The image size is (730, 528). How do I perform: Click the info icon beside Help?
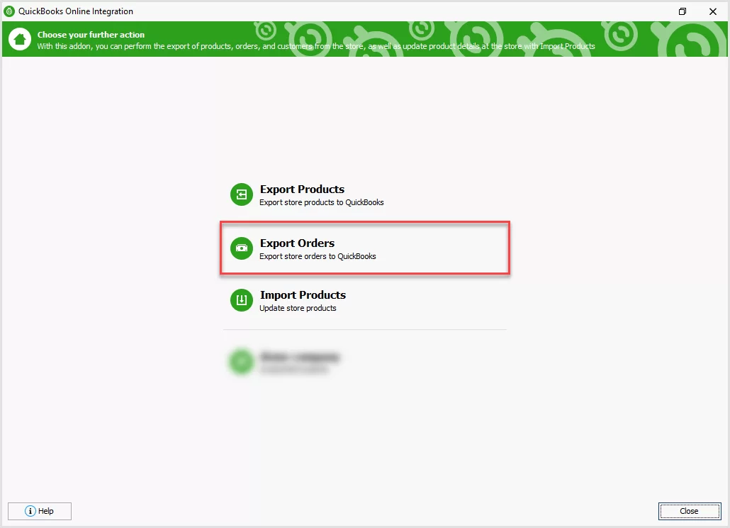[30, 511]
